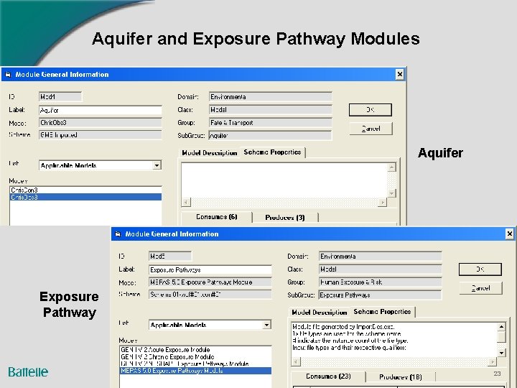Select ChrisObs3 in the Aquifer models list
Screen dimensions: 517x388
click(85, 197)
